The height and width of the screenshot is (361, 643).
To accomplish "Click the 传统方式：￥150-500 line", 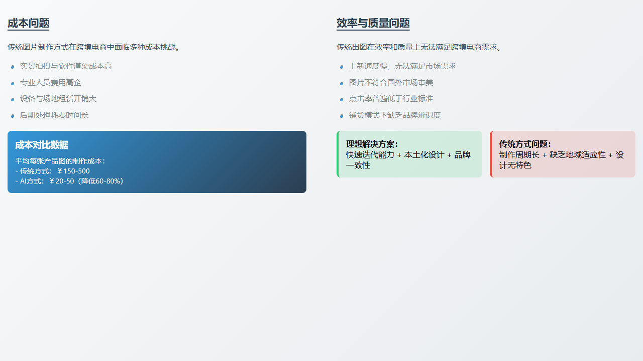I will 52,171.
